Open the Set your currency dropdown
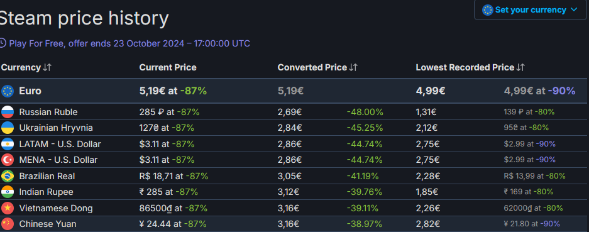 (531, 10)
